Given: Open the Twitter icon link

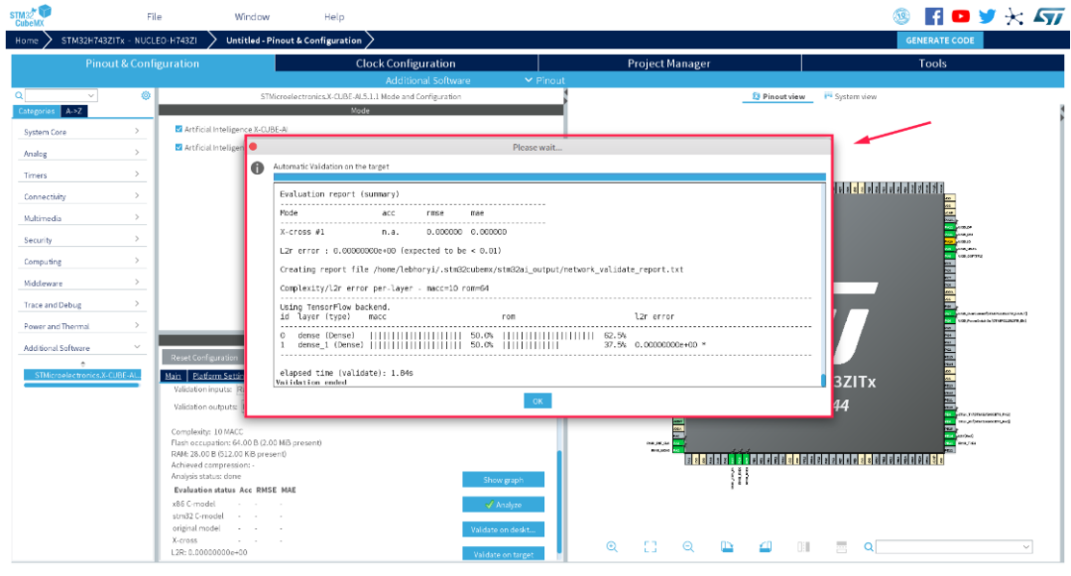Looking at the screenshot, I should click(x=987, y=17).
